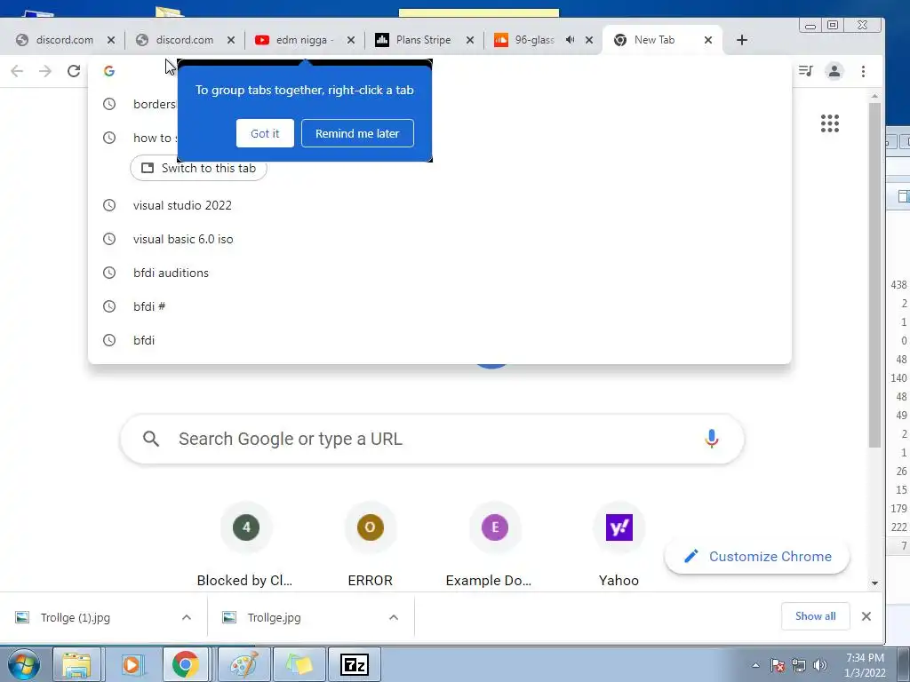Open downloaded file Trollge.jpg
The height and width of the screenshot is (682, 910).
pos(274,618)
